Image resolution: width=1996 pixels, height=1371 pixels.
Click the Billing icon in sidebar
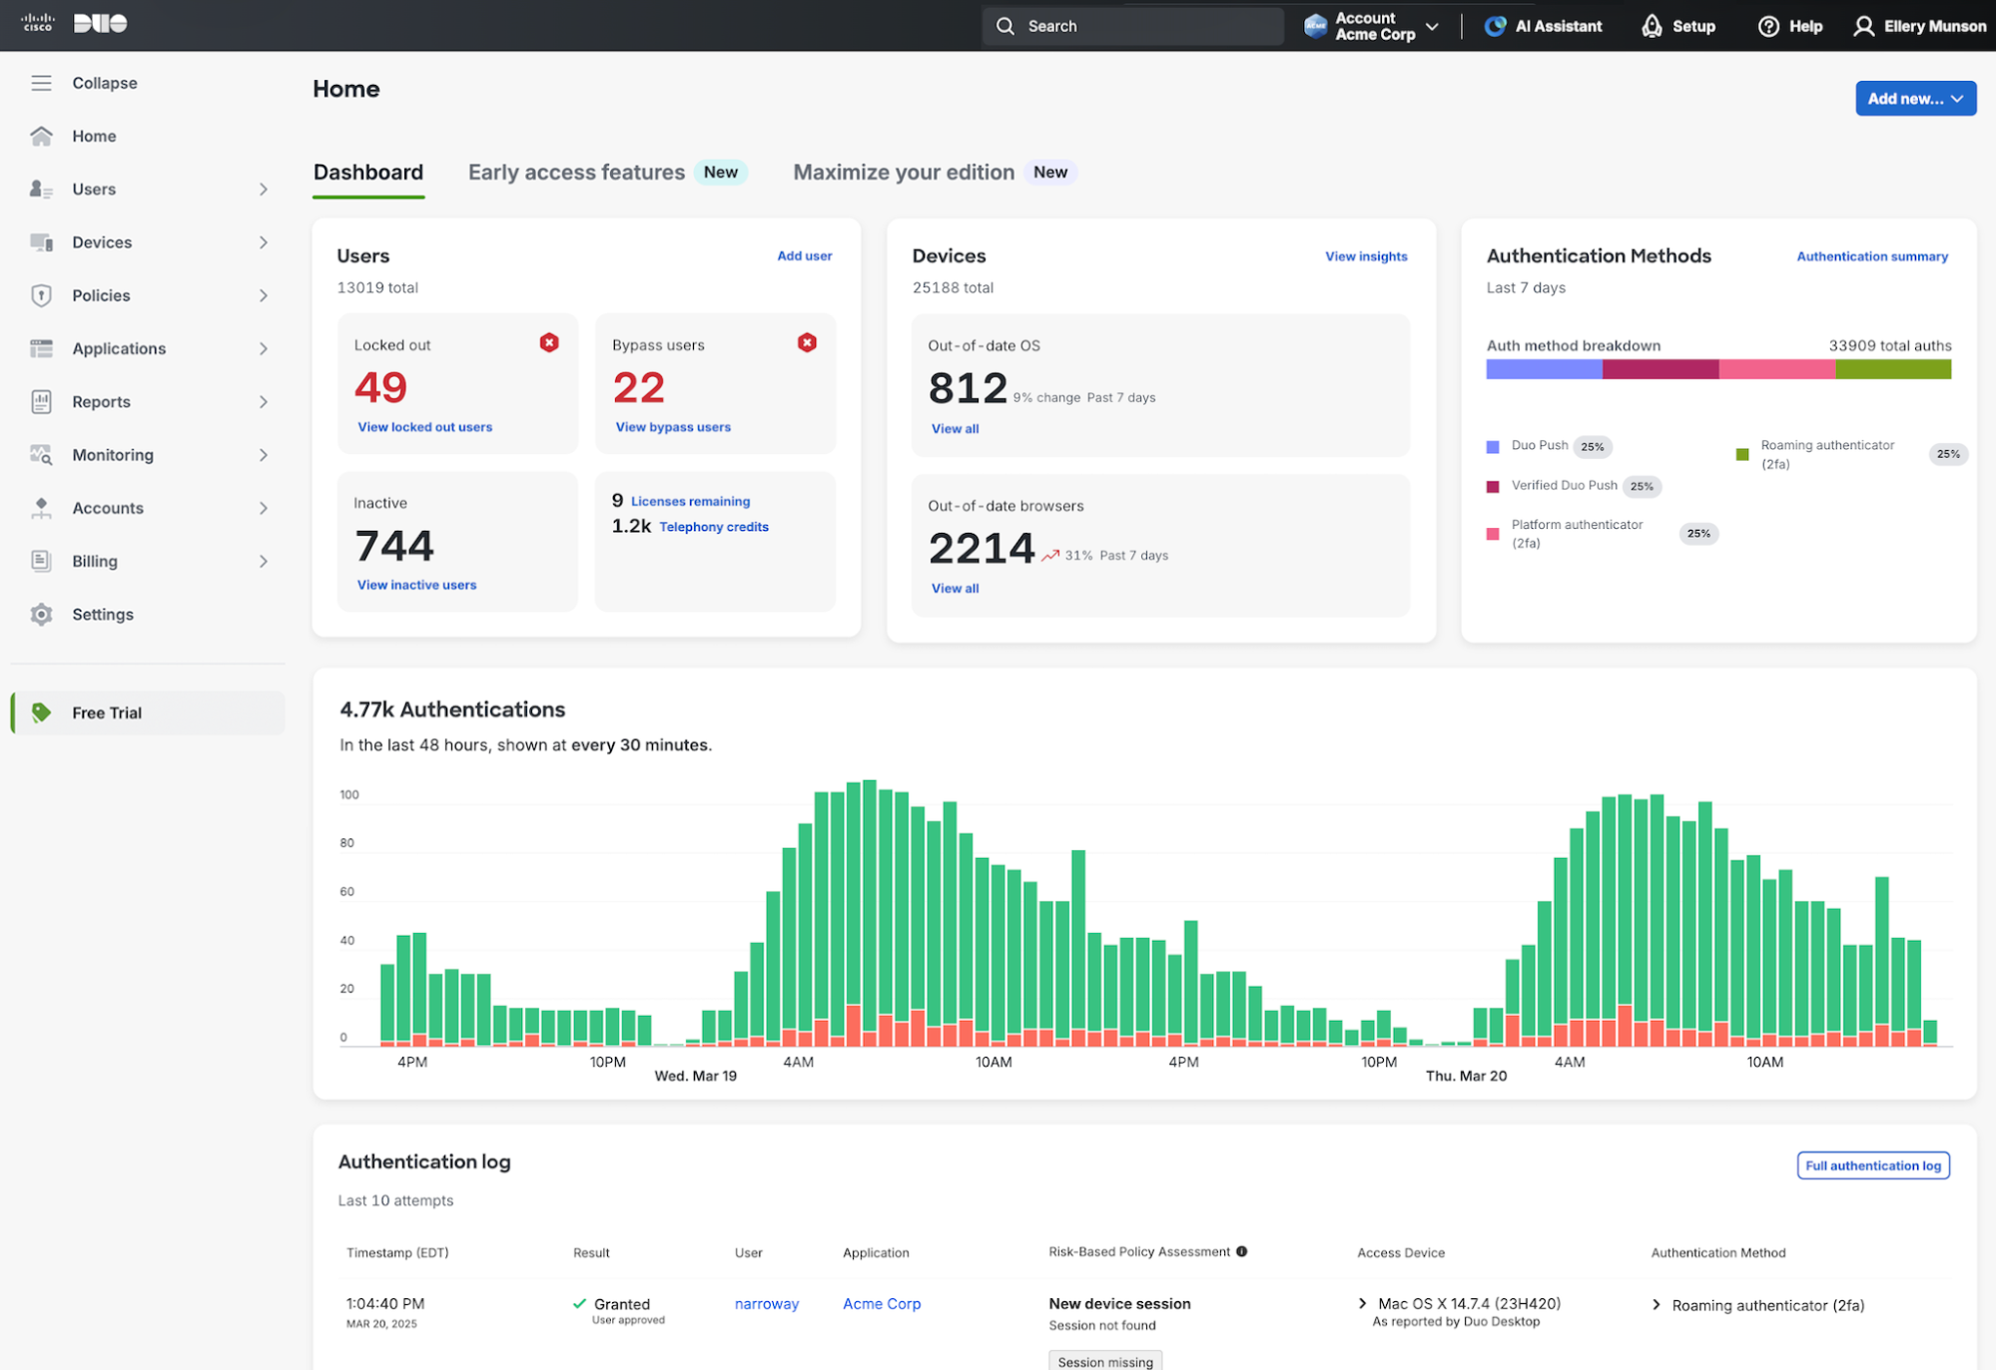(x=41, y=561)
